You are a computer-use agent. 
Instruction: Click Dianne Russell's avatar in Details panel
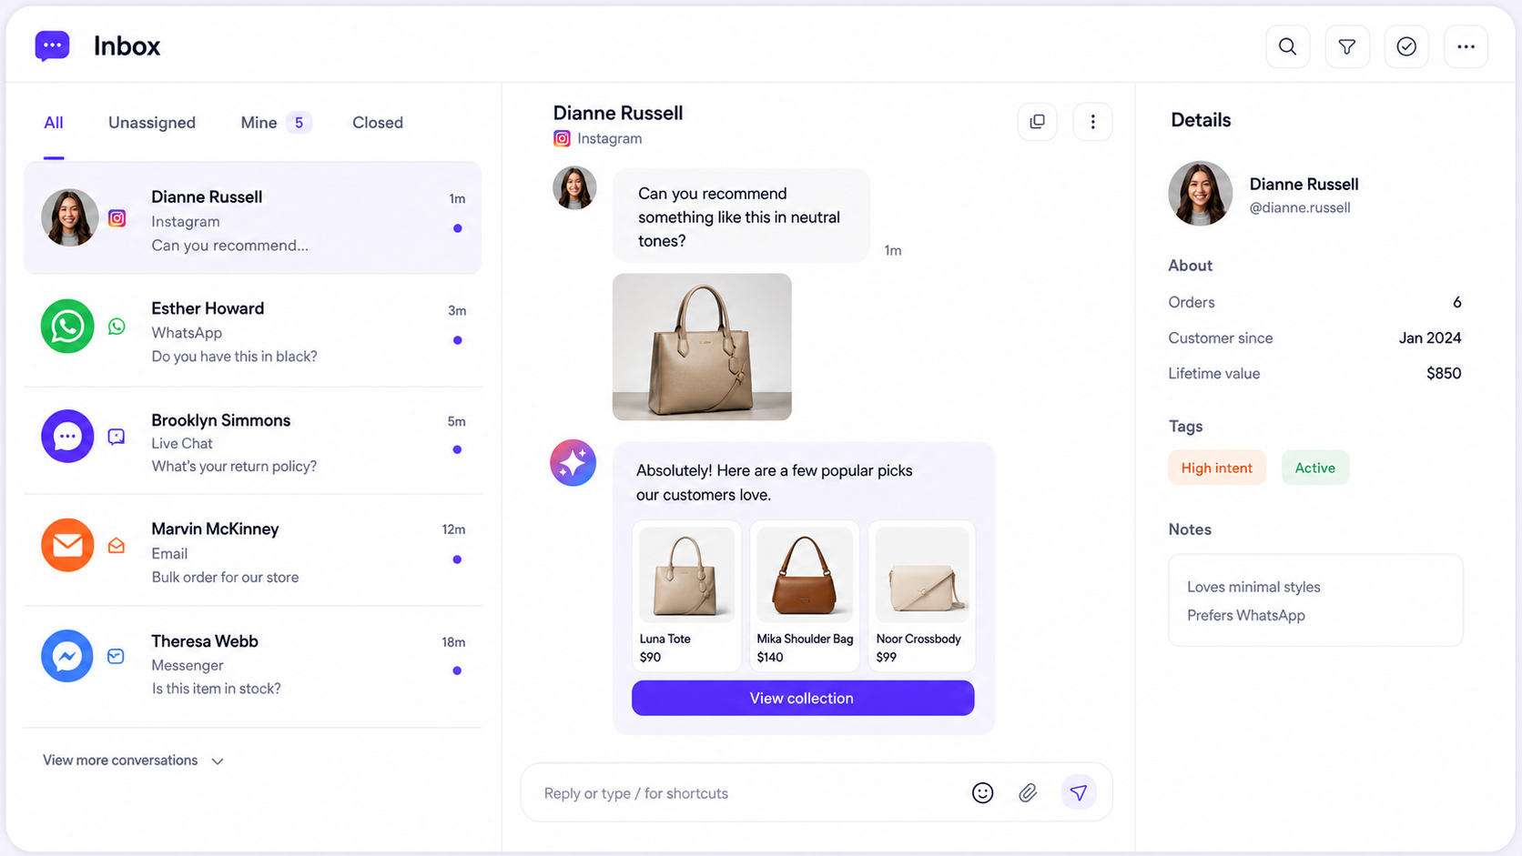pyautogui.click(x=1200, y=194)
